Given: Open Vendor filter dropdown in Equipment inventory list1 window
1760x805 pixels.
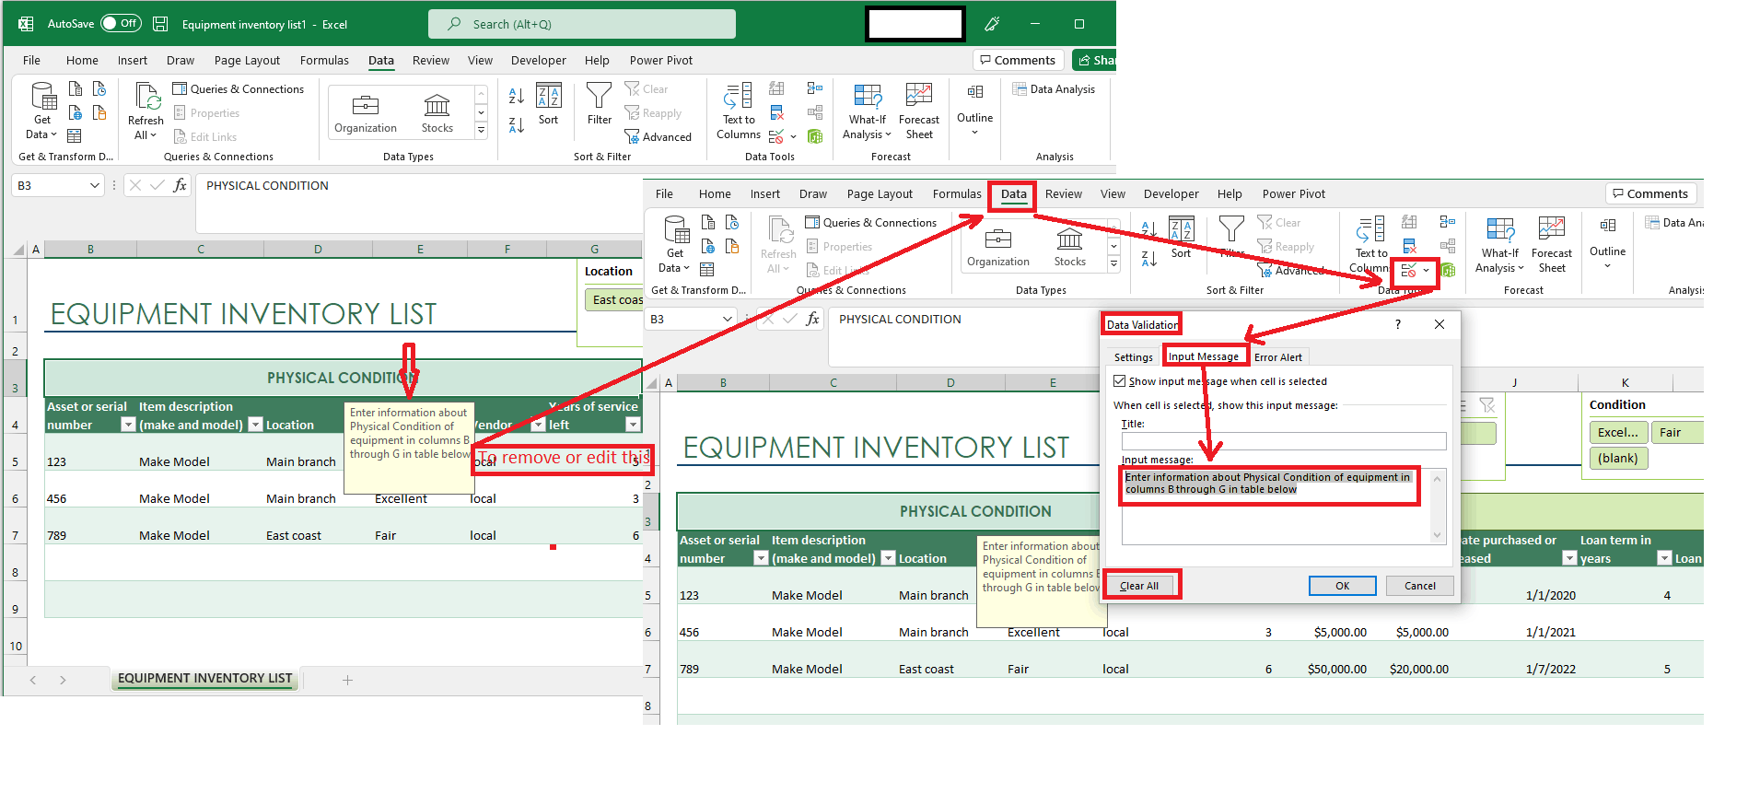Looking at the screenshot, I should 539,425.
